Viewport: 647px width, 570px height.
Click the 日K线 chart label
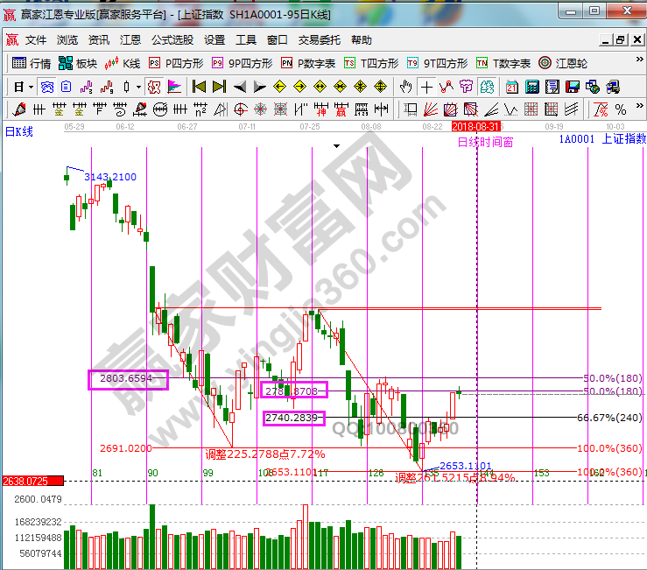pos(19,131)
